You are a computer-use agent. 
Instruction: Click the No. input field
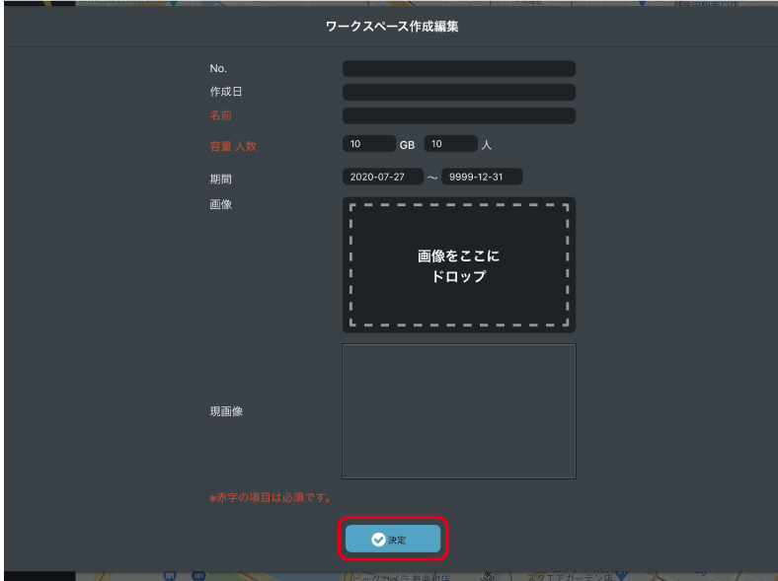(458, 69)
